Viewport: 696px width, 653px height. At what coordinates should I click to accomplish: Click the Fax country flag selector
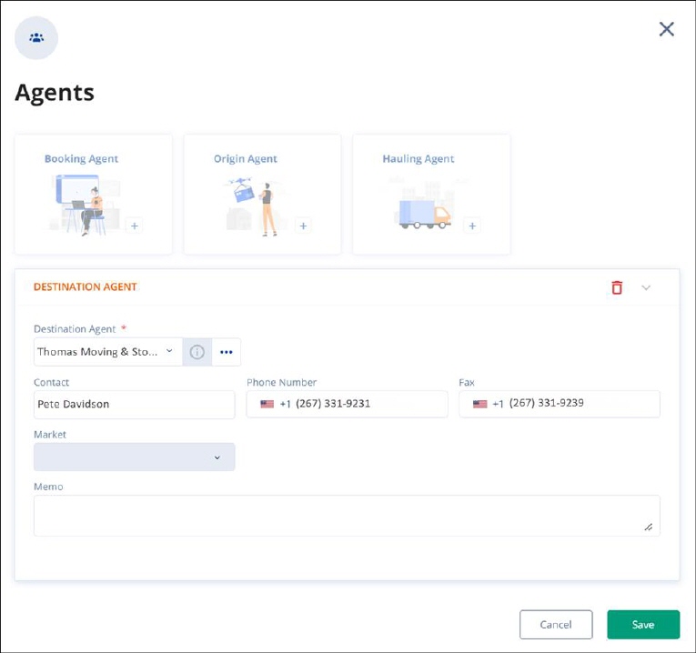pos(479,404)
